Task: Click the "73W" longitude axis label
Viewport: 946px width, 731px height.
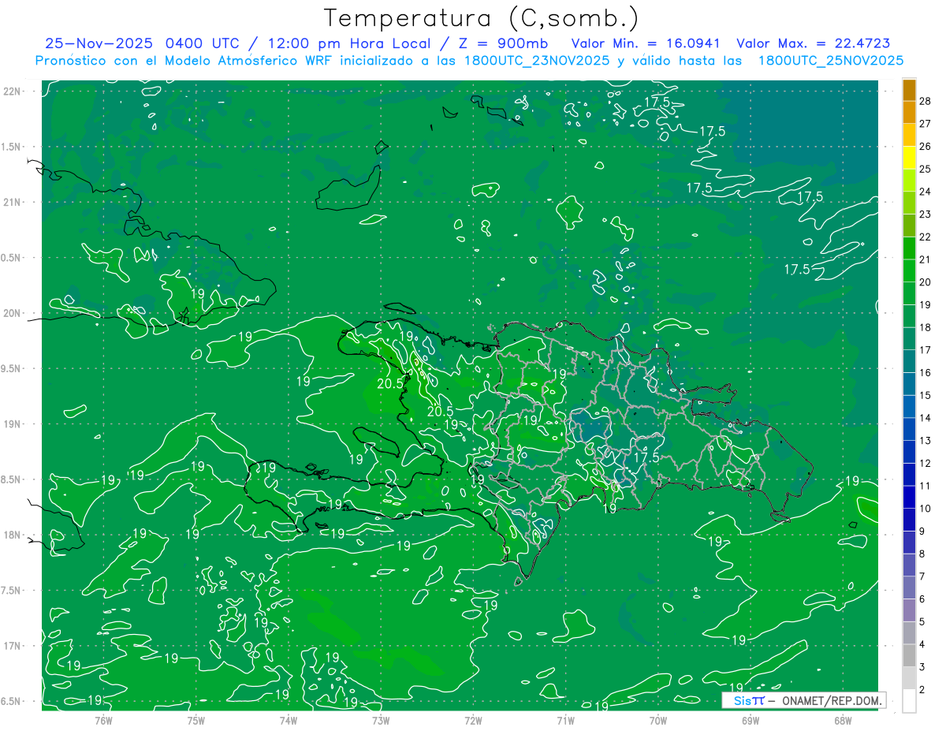Action: (381, 720)
